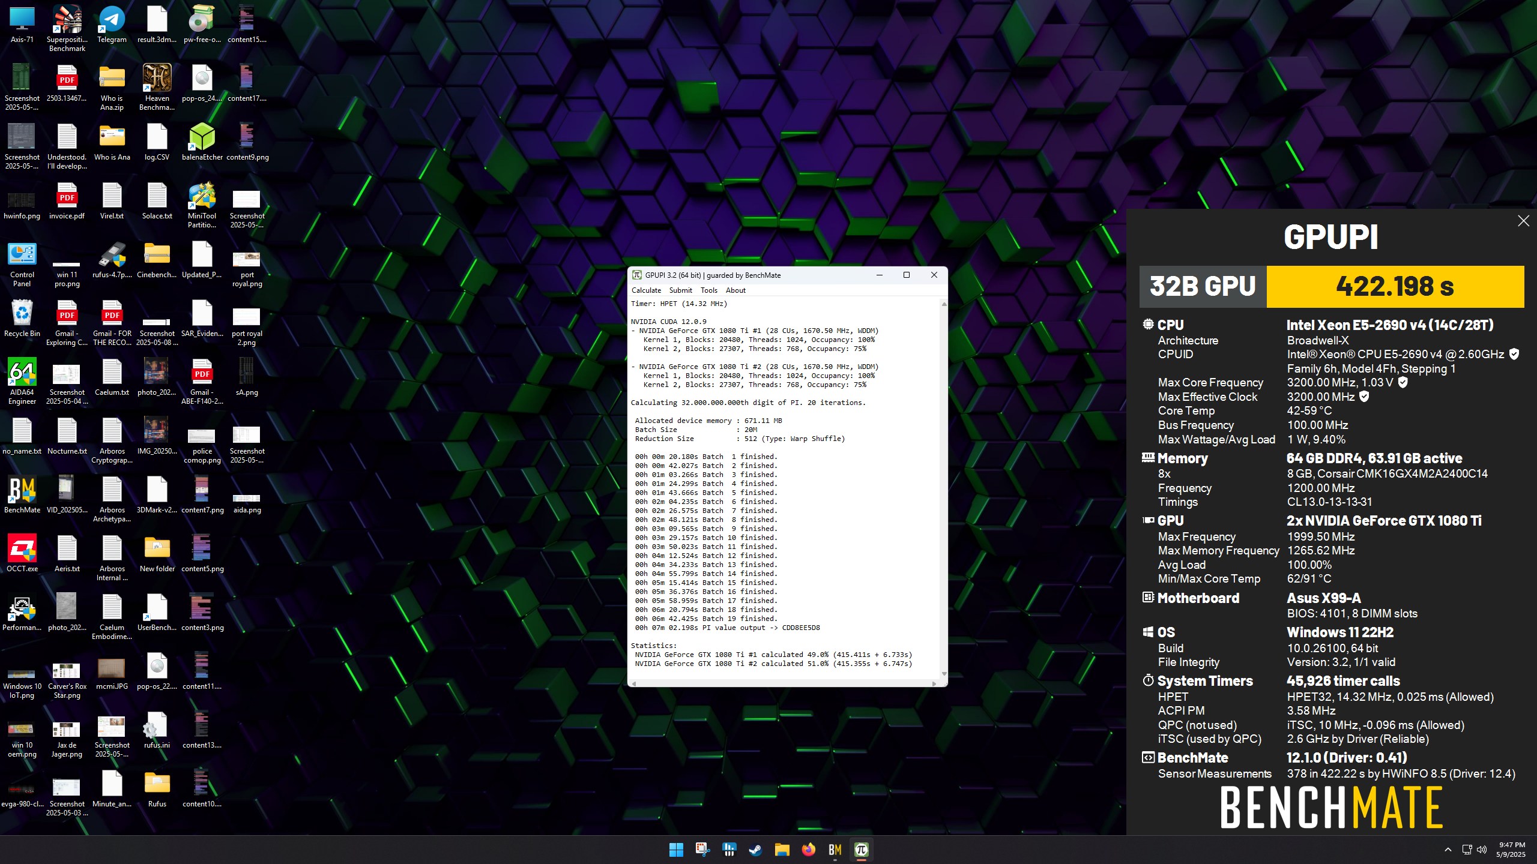Select the Caelum.txt text file
Screen dimensions: 1537x864
(x=112, y=377)
